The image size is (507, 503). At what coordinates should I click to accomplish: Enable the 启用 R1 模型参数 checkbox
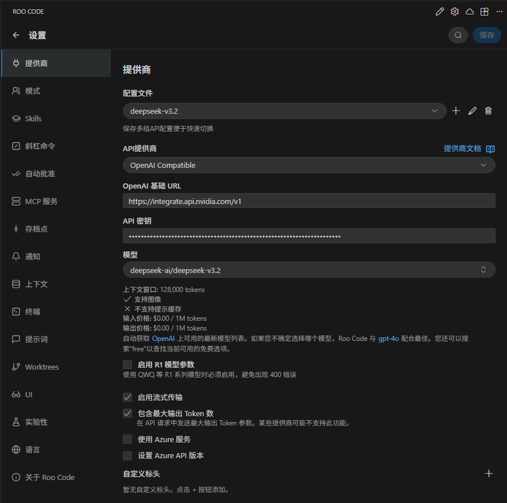127,364
